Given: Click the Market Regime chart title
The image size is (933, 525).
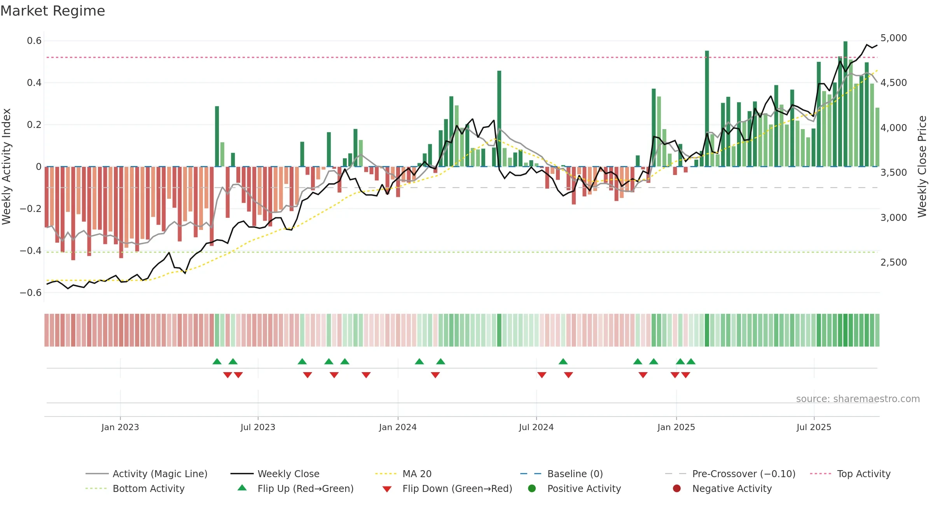Looking at the screenshot, I should click(x=52, y=11).
